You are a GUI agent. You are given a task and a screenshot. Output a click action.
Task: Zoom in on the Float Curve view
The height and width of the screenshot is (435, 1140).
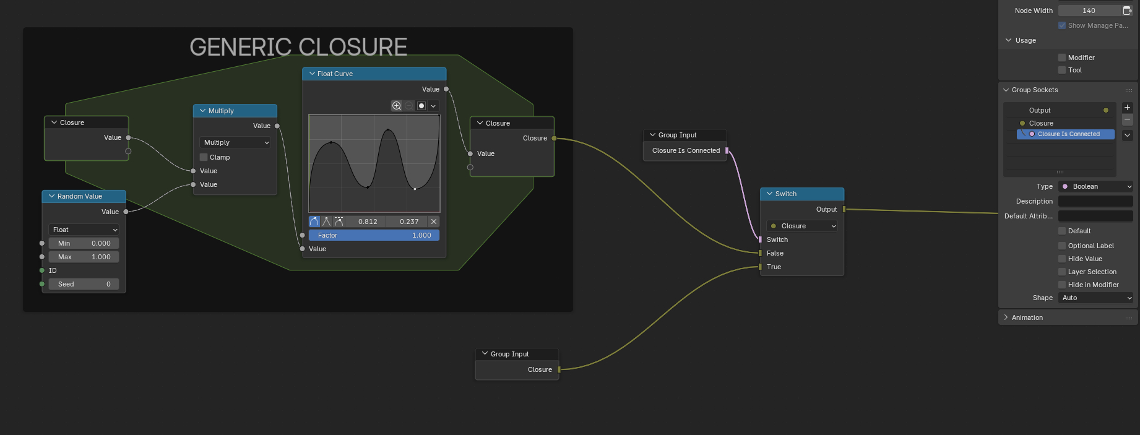tap(397, 106)
